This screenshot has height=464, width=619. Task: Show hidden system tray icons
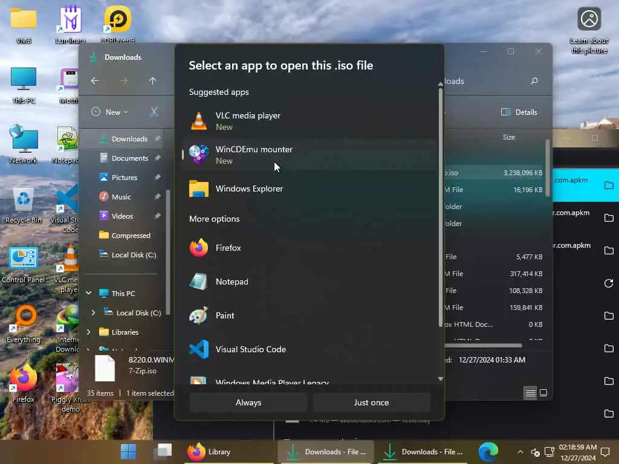point(520,452)
